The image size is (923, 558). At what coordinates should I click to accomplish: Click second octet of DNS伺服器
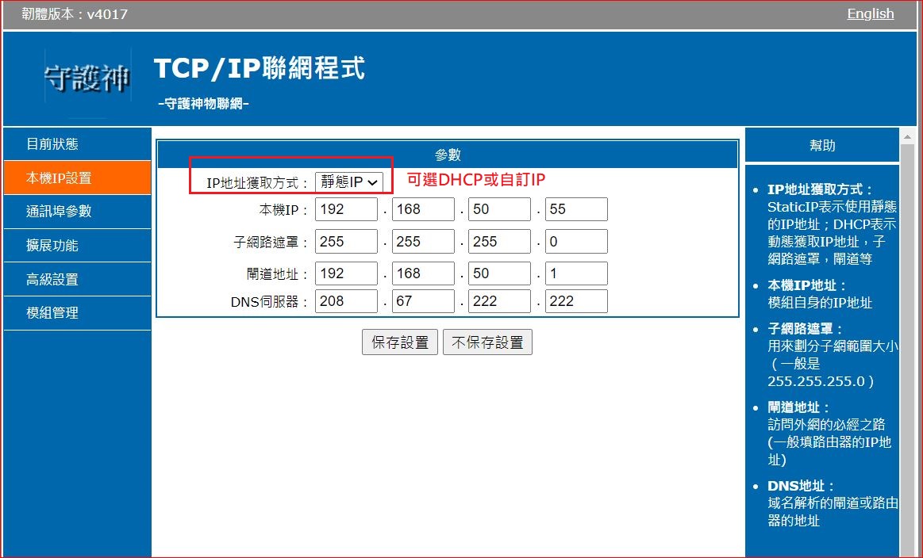[x=423, y=301]
